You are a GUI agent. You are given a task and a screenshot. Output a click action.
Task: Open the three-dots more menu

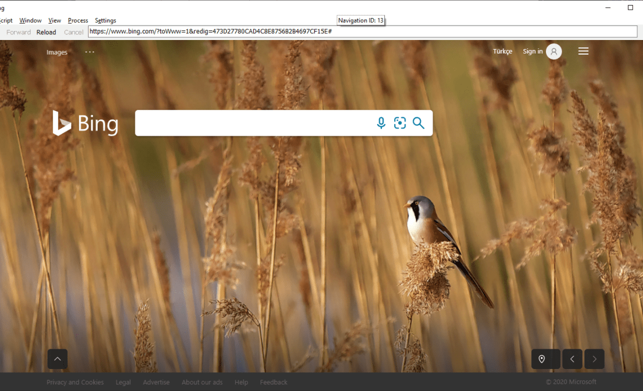click(89, 52)
